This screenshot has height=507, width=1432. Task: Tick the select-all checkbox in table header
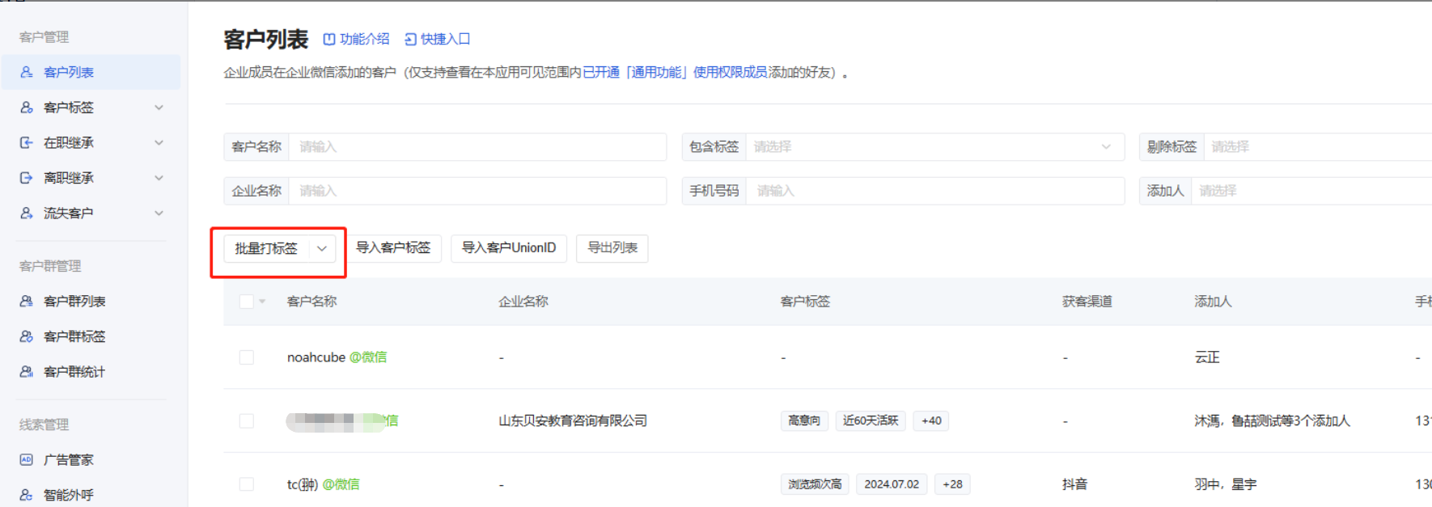247,302
